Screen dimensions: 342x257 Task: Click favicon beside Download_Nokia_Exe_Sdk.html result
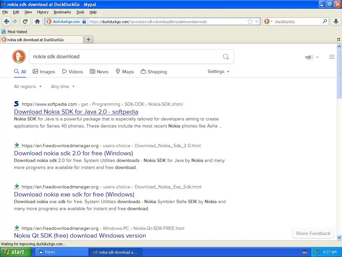tap(17, 186)
